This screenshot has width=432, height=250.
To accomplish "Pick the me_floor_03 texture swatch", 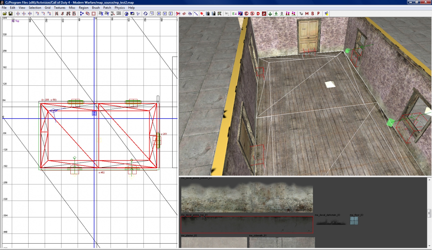I will point(354,221).
